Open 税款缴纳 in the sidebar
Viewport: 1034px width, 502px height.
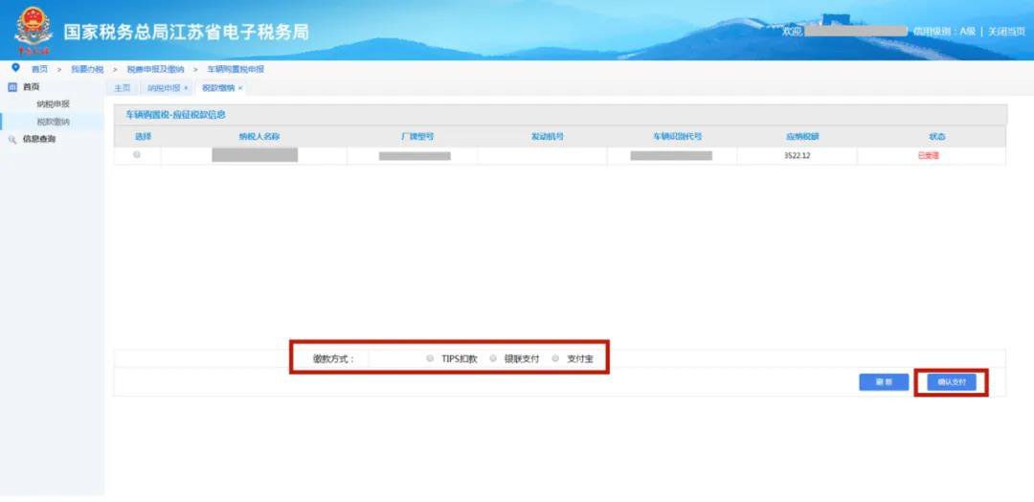(x=53, y=122)
